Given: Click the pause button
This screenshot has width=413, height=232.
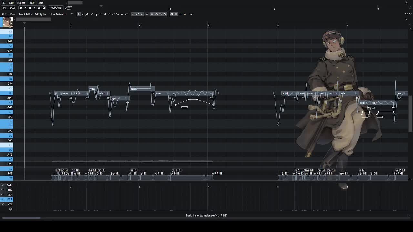Looking at the screenshot, I should click(x=30, y=8).
